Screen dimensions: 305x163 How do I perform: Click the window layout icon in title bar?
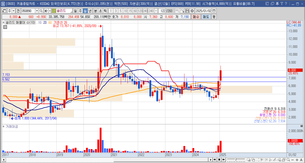(267, 4)
